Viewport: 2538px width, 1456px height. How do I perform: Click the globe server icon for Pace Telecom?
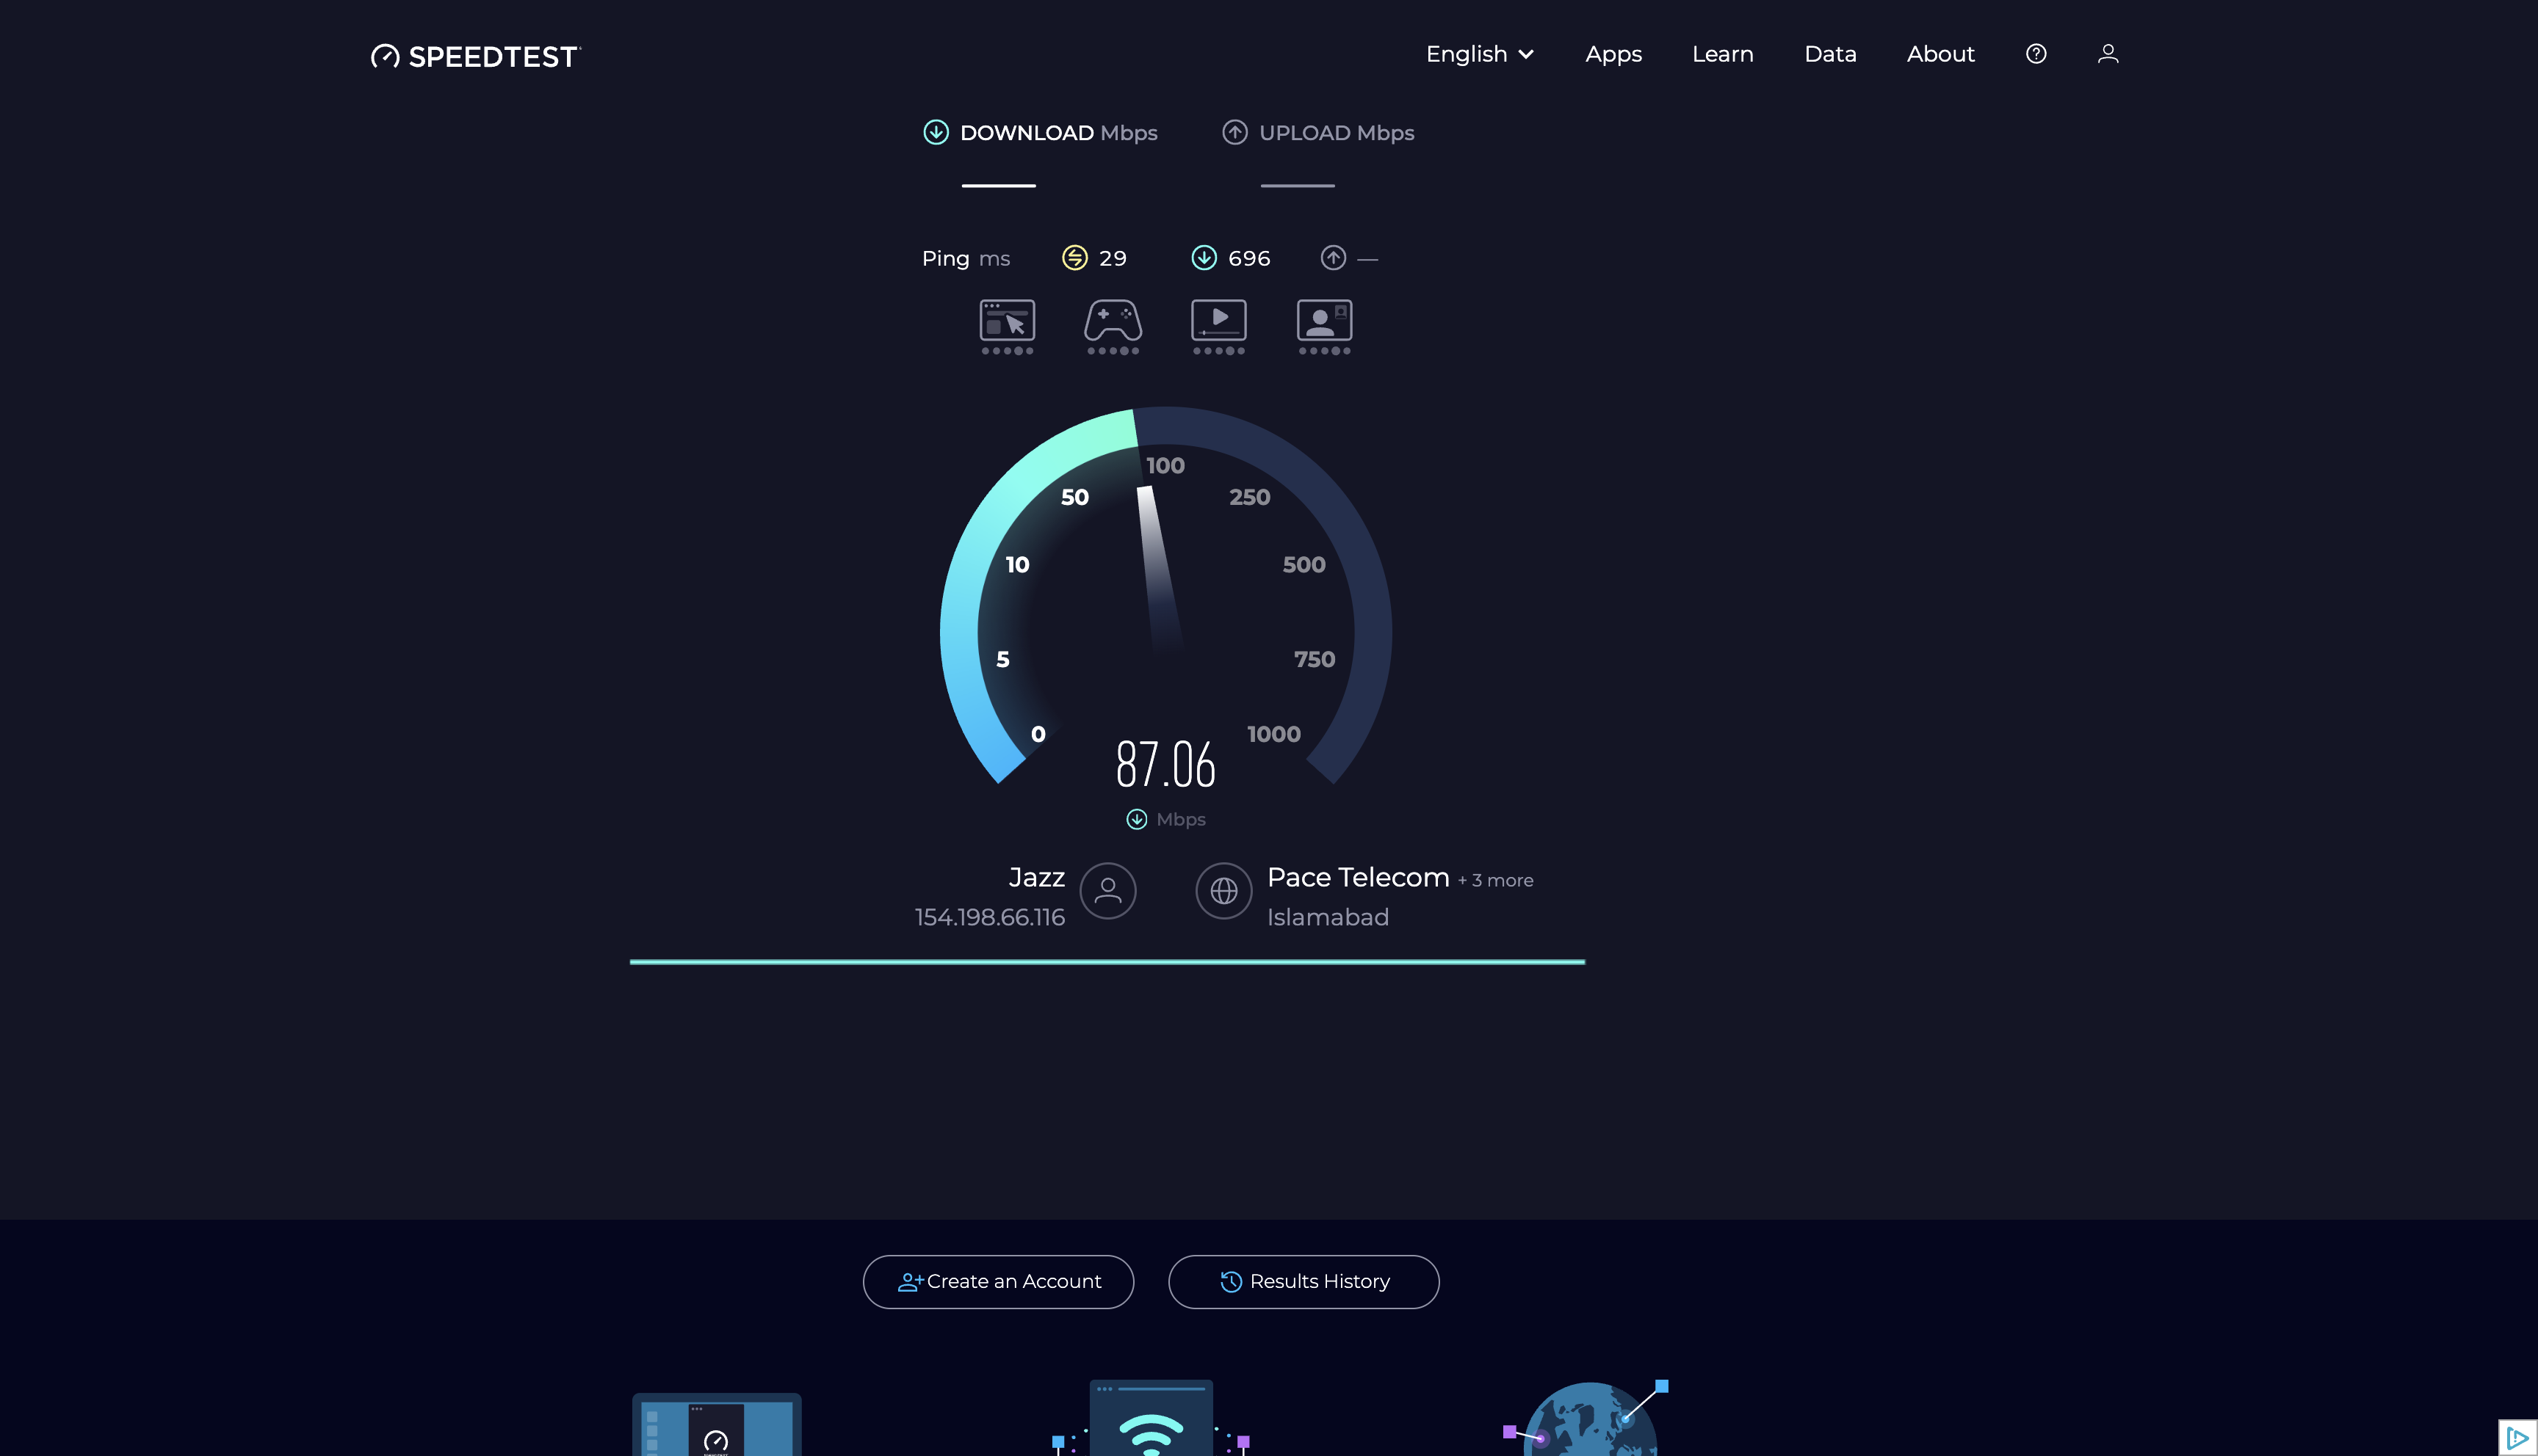tap(1223, 890)
